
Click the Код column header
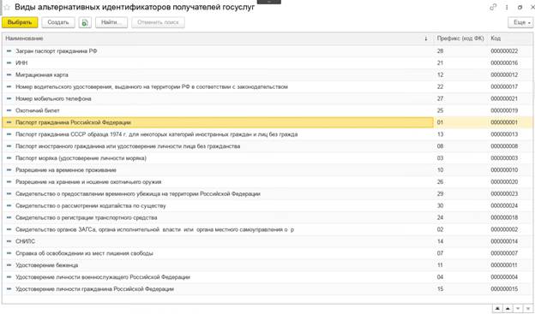pyautogui.click(x=510, y=39)
